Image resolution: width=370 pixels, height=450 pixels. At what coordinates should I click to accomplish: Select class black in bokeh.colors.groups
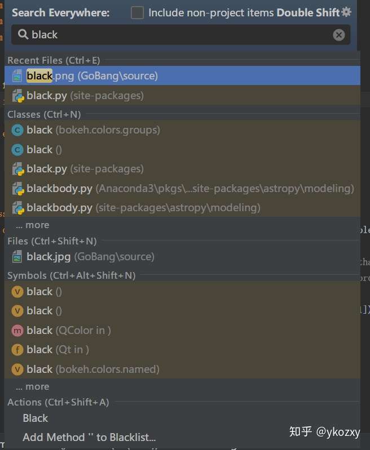pyautogui.click(x=182, y=130)
